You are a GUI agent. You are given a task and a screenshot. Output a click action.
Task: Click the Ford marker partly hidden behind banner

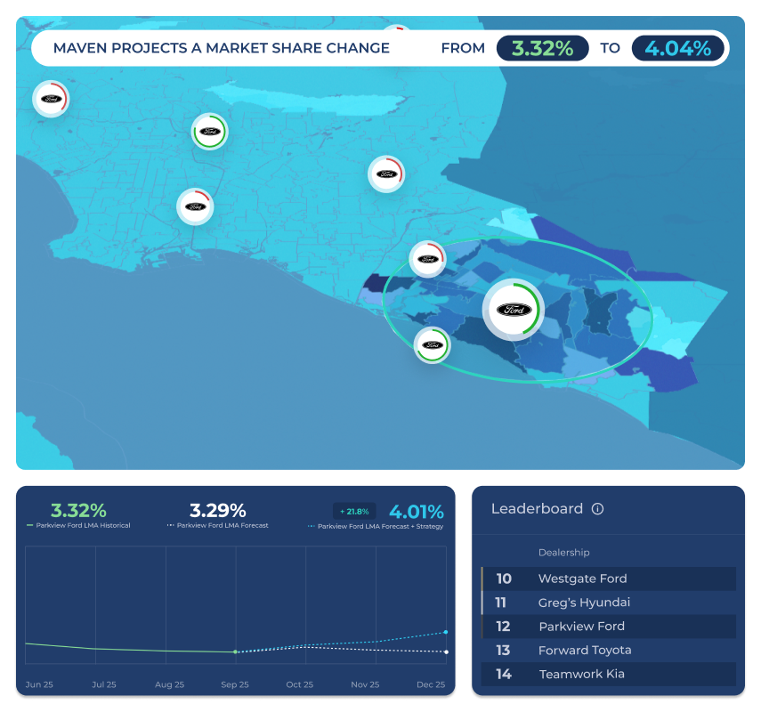point(397,32)
